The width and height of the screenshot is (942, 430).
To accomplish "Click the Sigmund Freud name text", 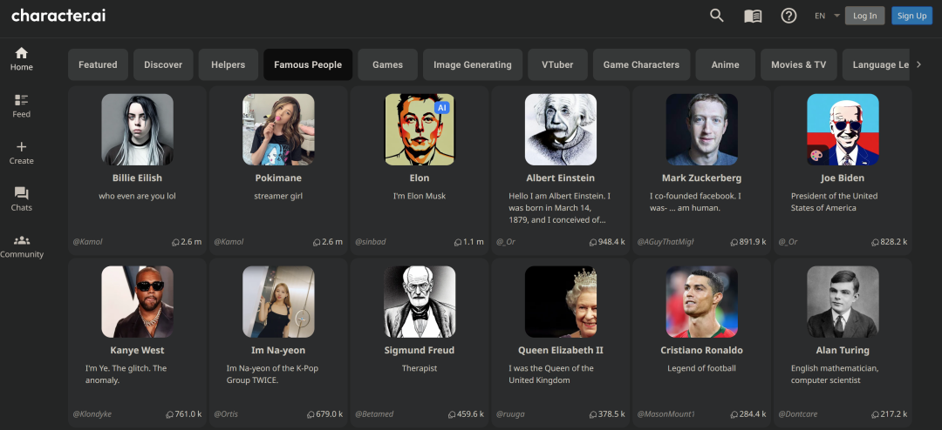I will click(420, 350).
